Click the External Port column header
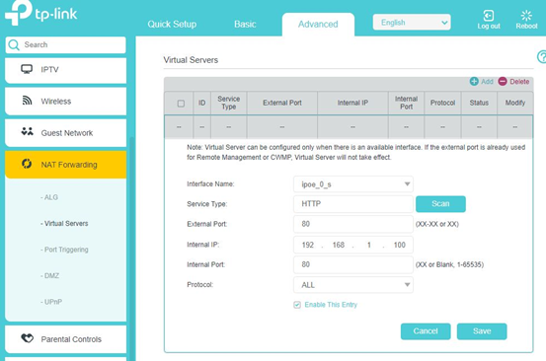The image size is (546, 361). pos(282,103)
